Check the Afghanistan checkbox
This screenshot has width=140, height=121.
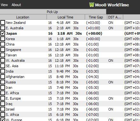tap(3, 77)
